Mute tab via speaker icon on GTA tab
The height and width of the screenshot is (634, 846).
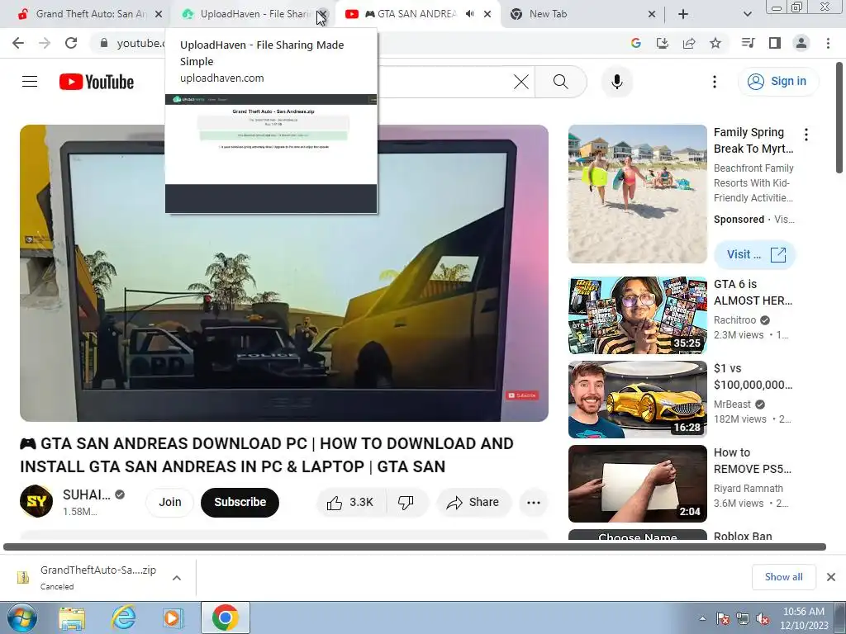470,14
